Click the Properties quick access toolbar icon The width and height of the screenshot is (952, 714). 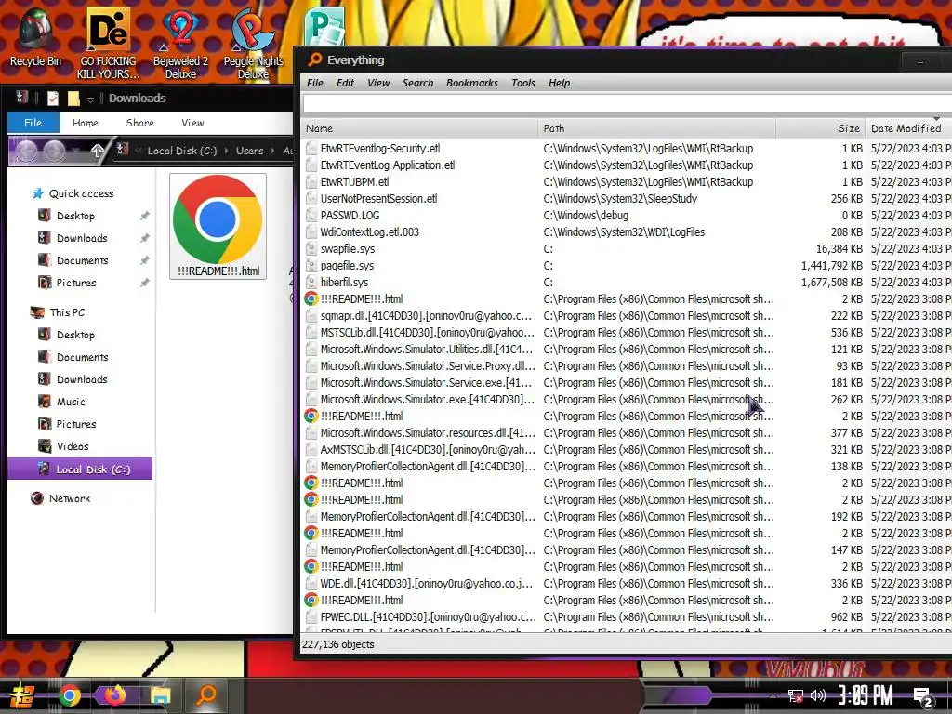pos(53,98)
